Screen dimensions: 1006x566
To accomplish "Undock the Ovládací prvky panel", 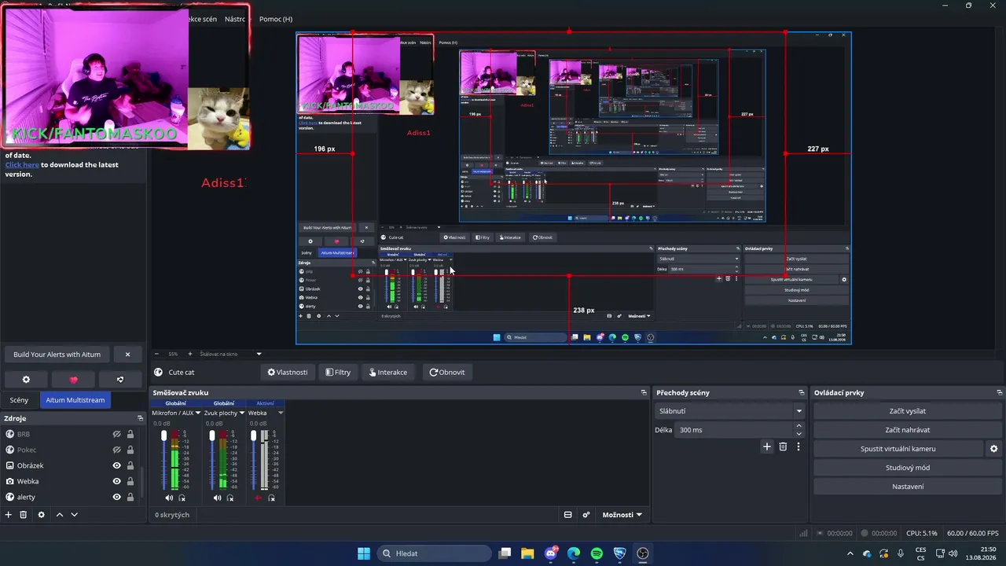I will tap(1000, 392).
